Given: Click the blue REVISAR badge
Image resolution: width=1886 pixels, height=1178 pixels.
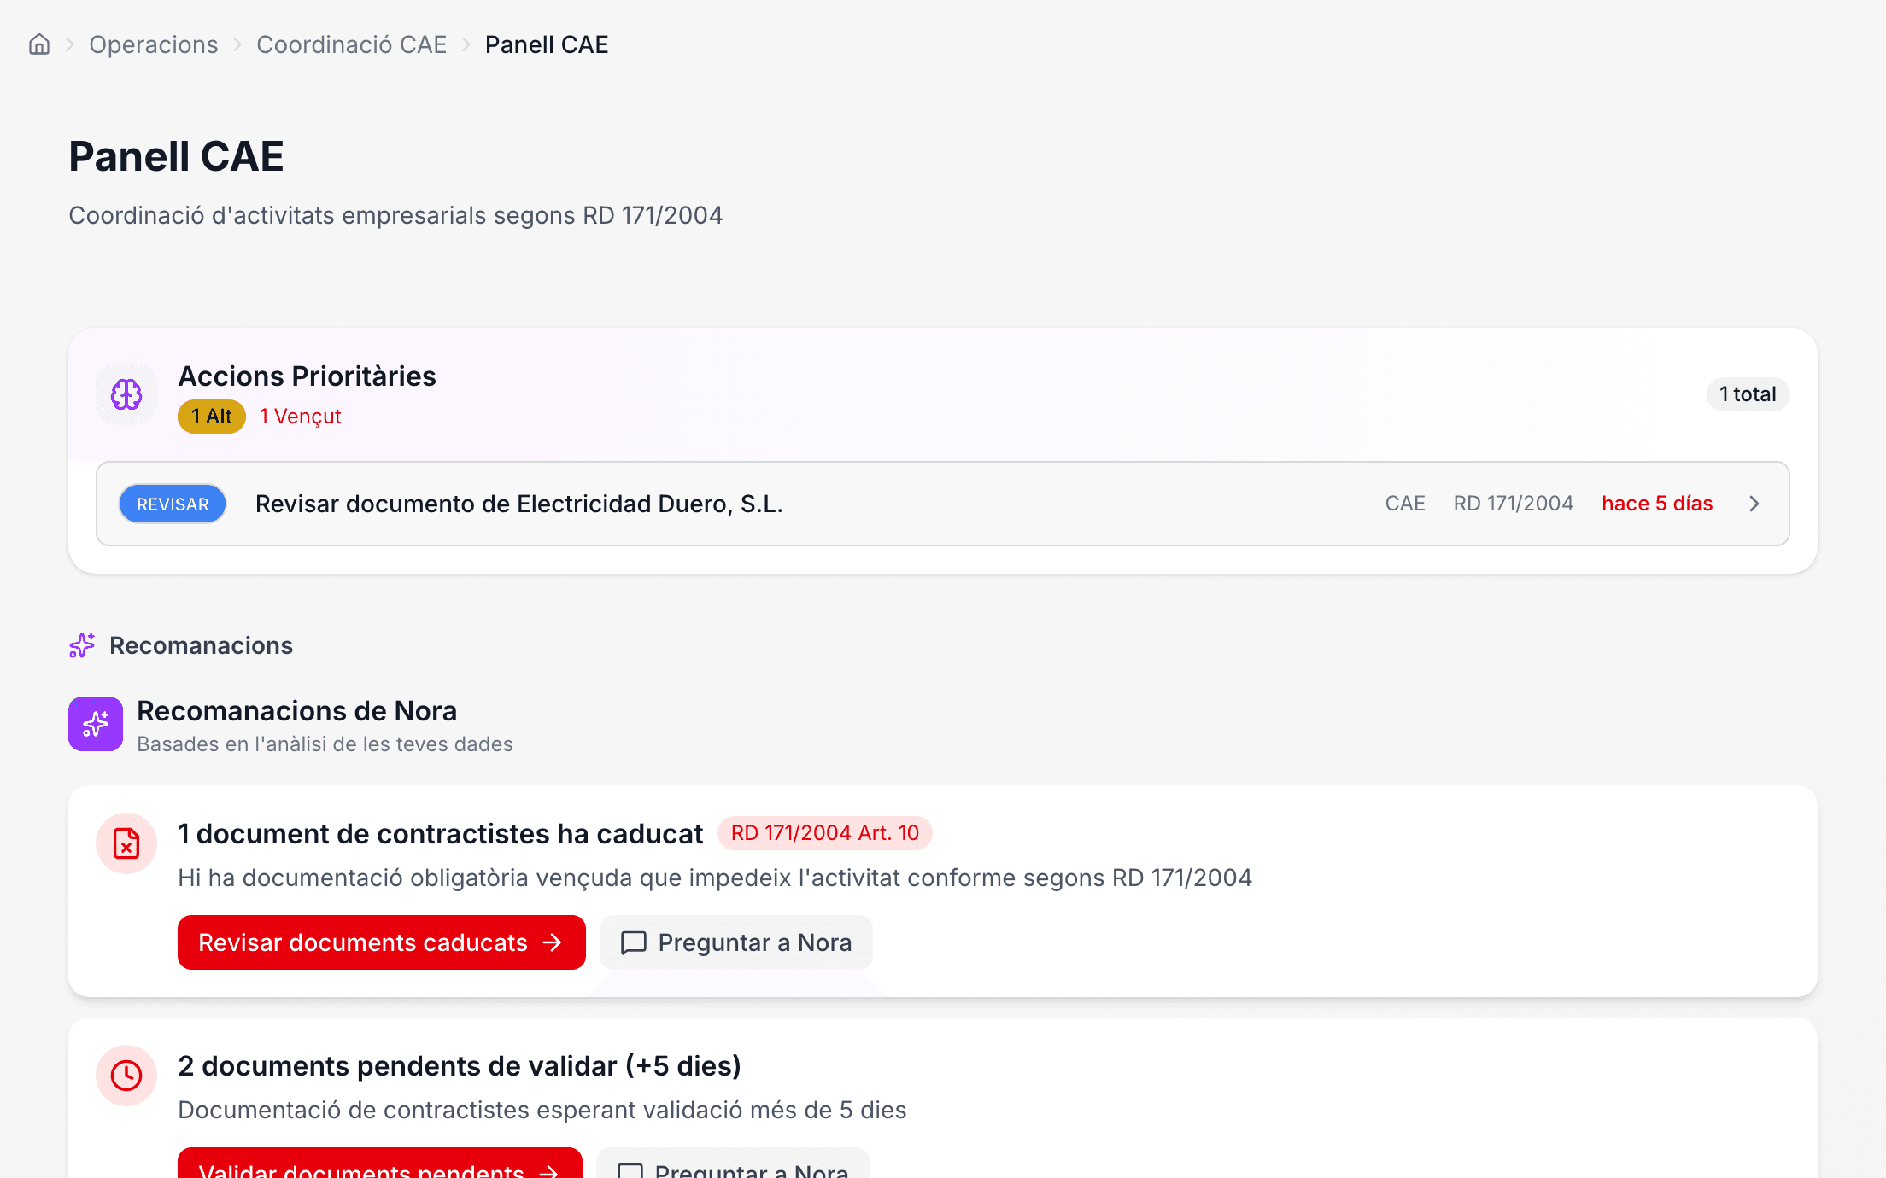Looking at the screenshot, I should 173,504.
